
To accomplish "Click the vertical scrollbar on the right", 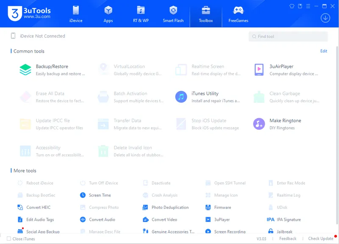I will (x=337, y=135).
